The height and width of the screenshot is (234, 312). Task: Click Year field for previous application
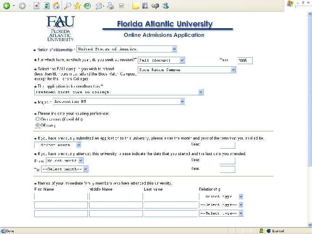(227, 145)
